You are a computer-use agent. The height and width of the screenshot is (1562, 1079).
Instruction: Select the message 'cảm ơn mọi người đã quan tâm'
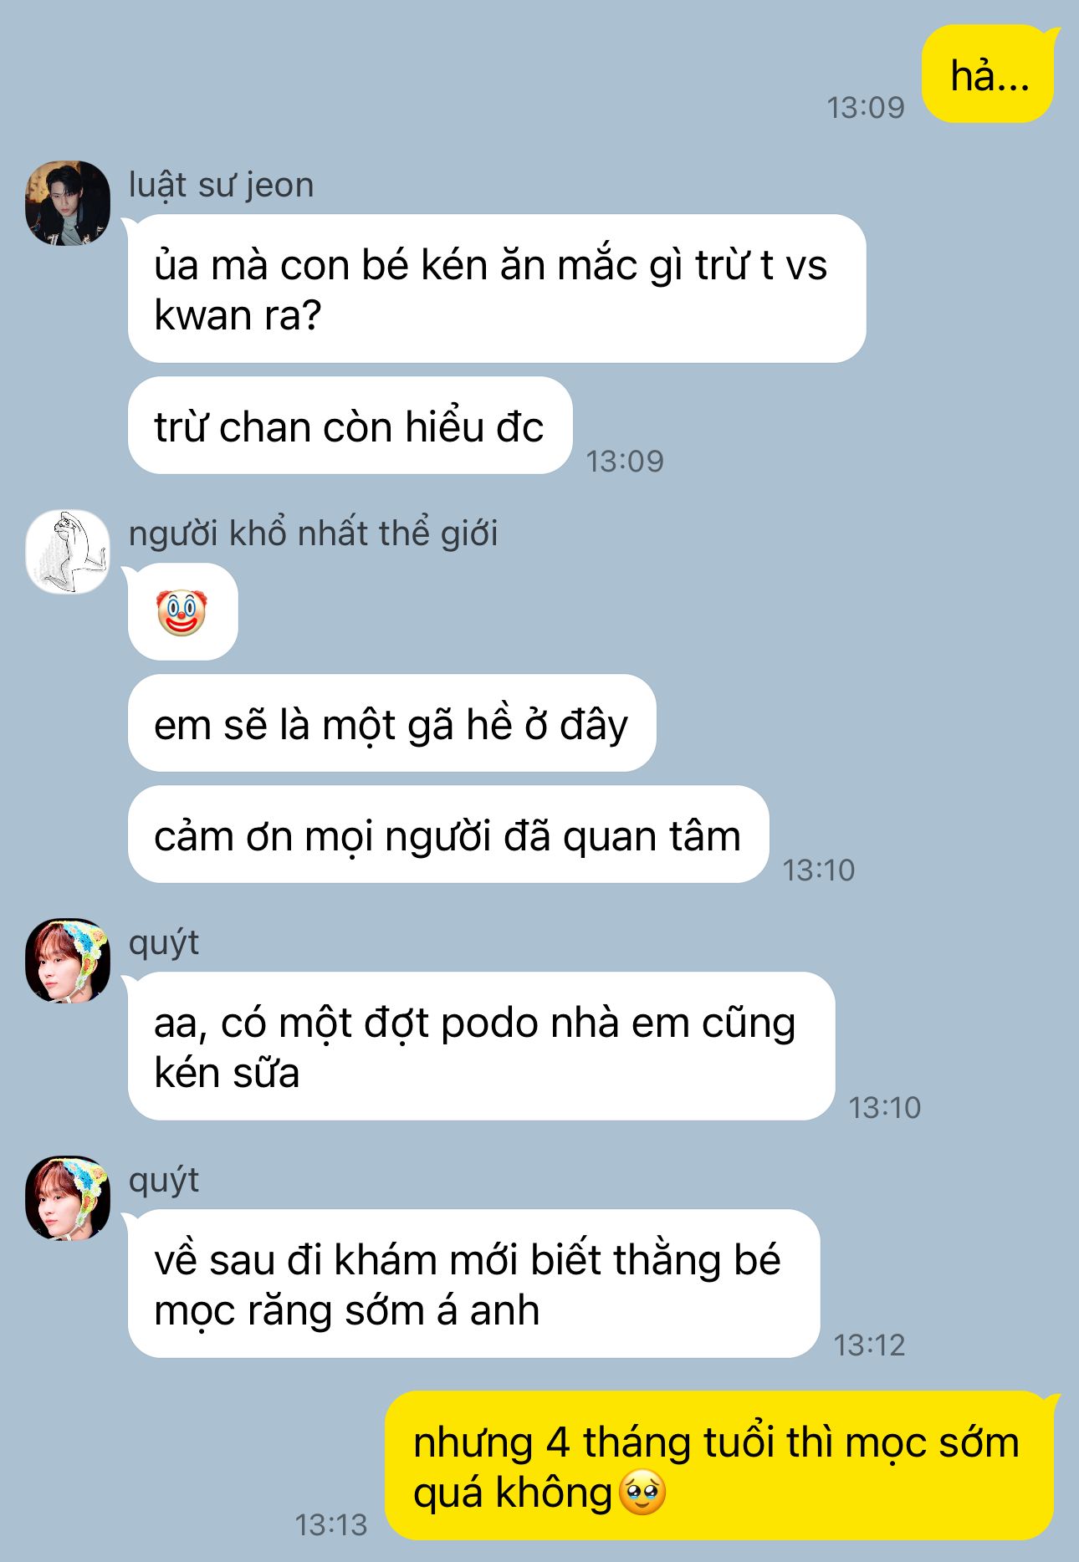448,835
